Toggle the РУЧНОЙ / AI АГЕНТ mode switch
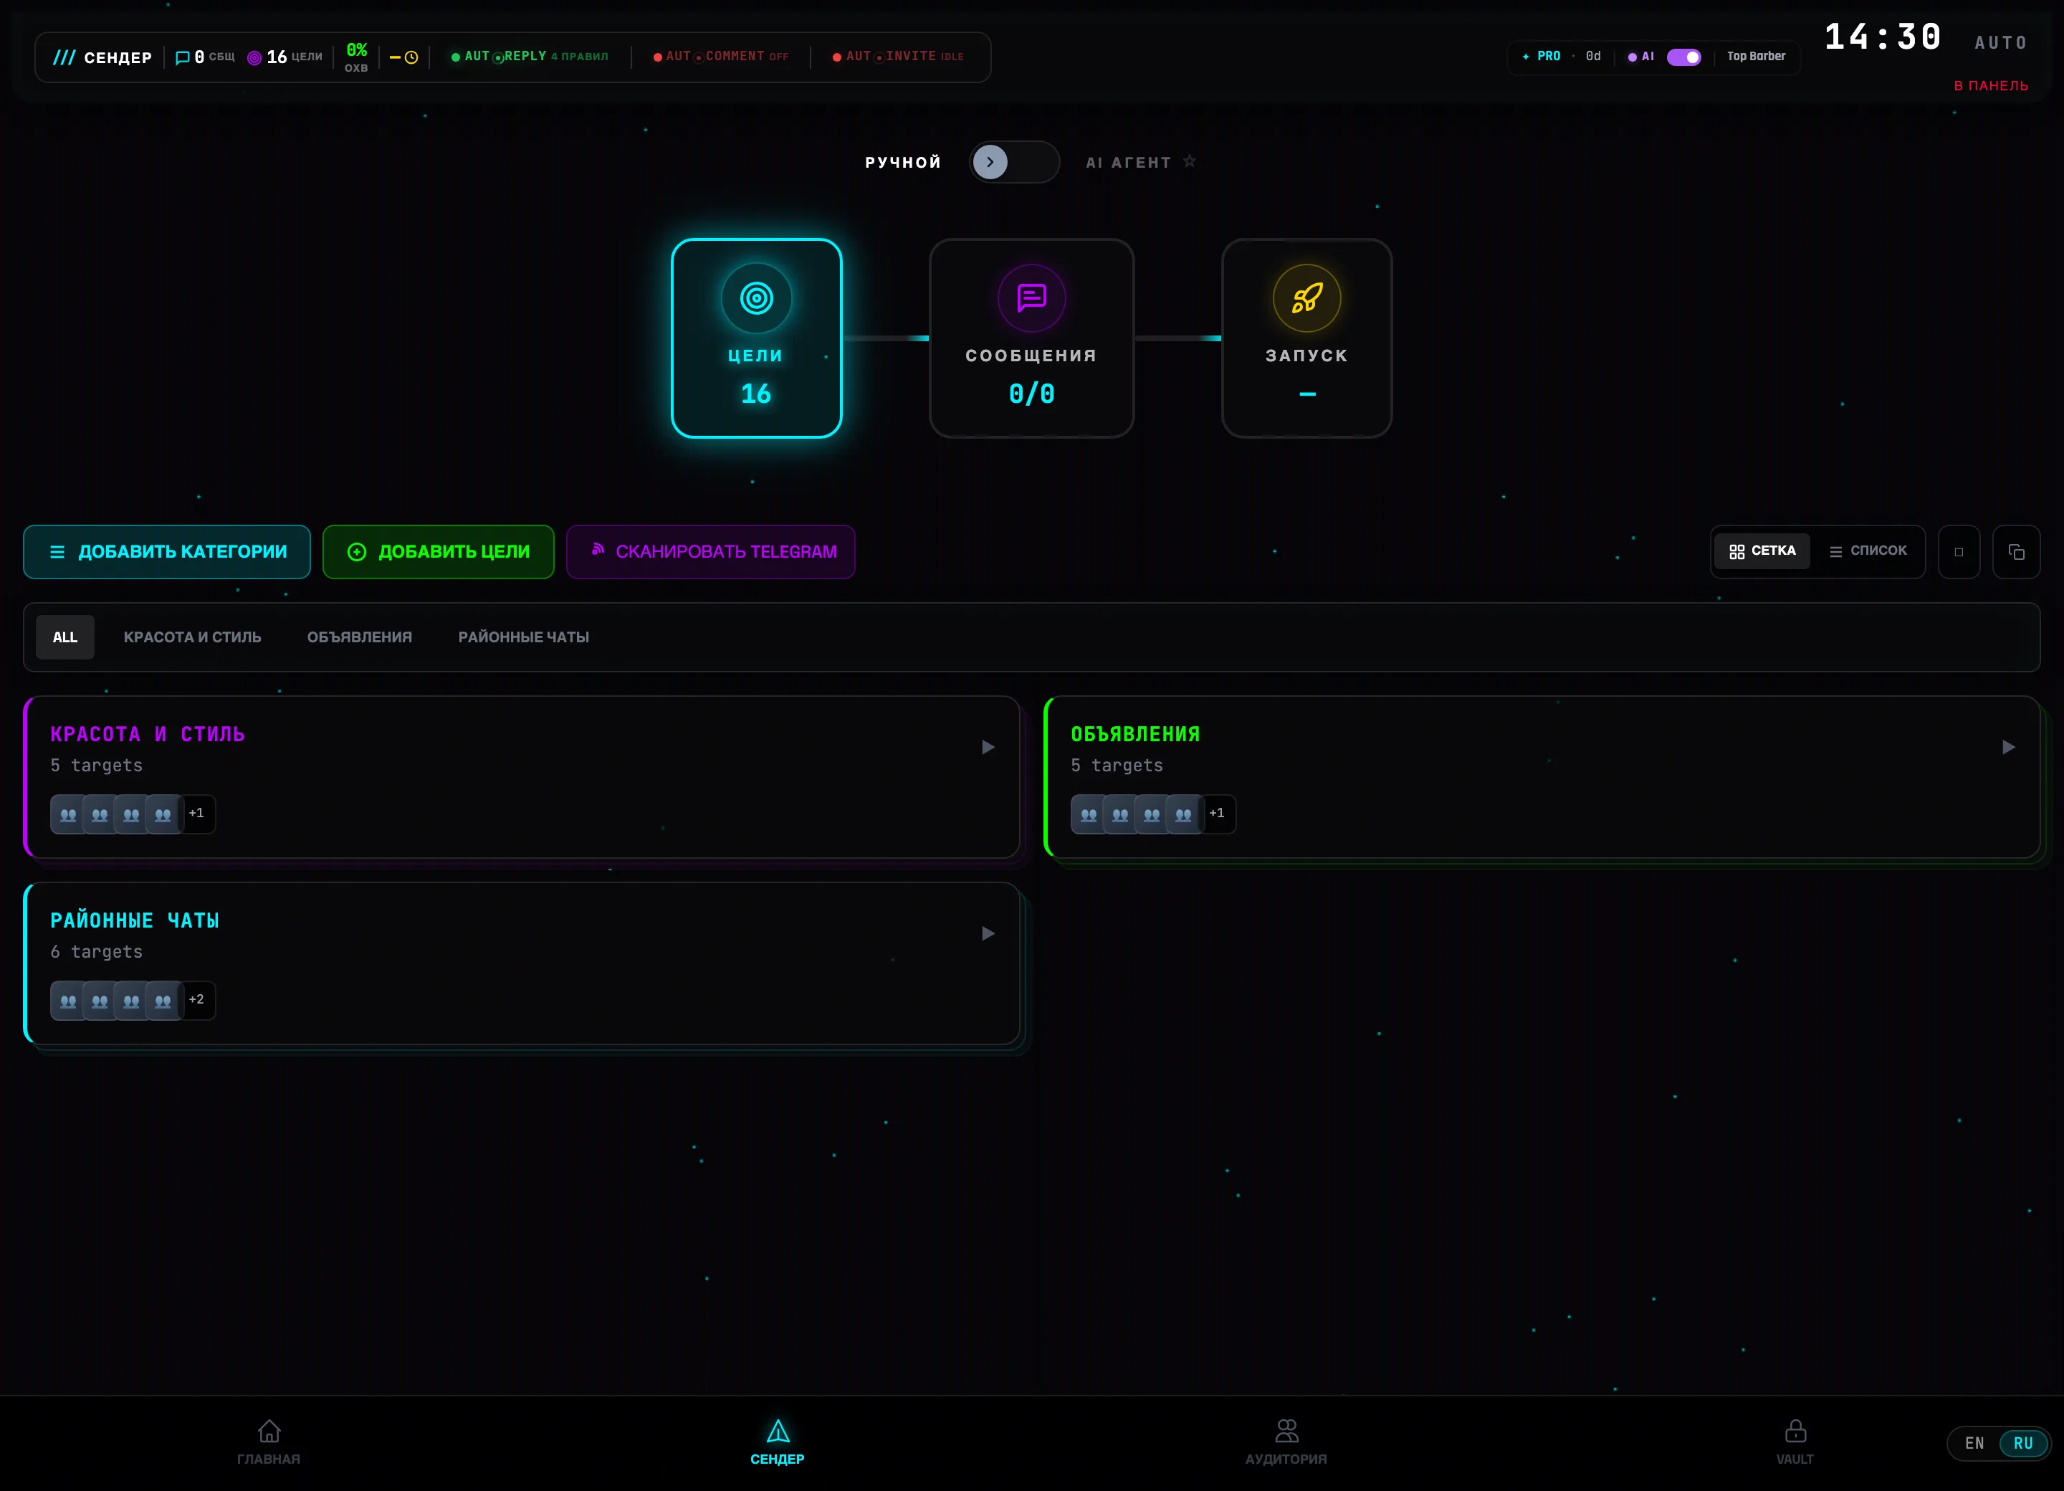The height and width of the screenshot is (1491, 2064). click(1014, 162)
